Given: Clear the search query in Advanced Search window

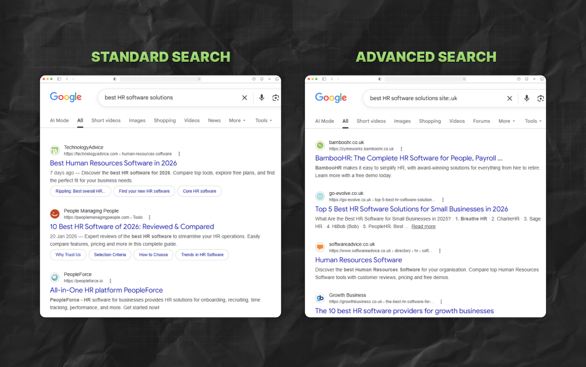Looking at the screenshot, I should (x=509, y=98).
